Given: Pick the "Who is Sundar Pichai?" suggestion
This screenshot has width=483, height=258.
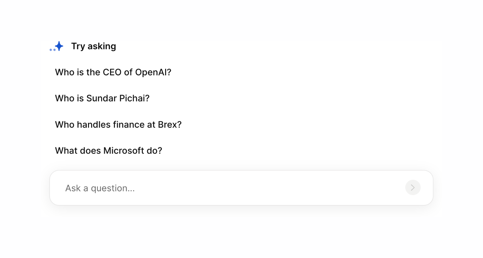Looking at the screenshot, I should coord(102,98).
